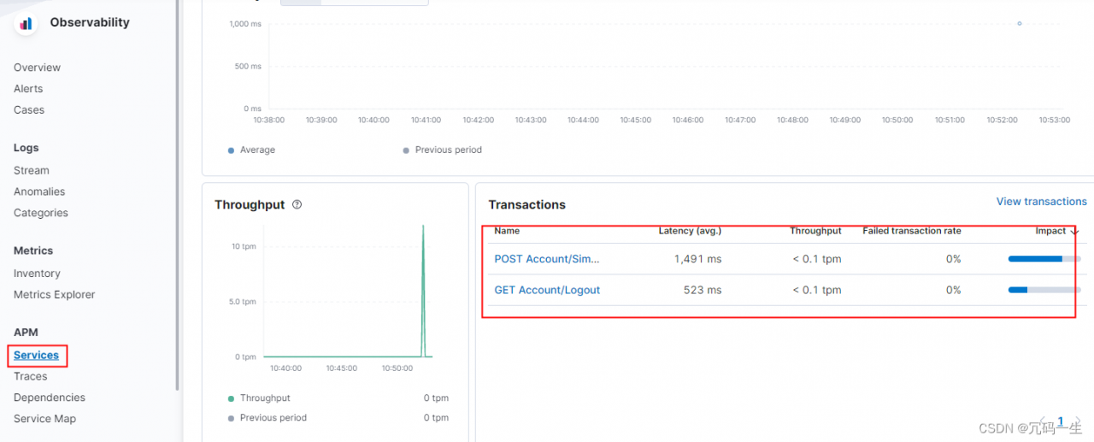Open POST Account/Sim... transaction
Screen dimensions: 1094x442
click(547, 259)
